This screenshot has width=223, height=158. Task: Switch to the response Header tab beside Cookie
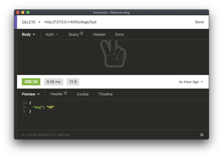(x=58, y=94)
